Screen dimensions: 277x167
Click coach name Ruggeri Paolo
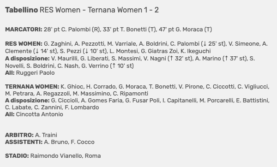[x=36, y=73]
